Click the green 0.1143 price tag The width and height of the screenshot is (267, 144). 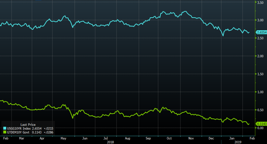261,124
